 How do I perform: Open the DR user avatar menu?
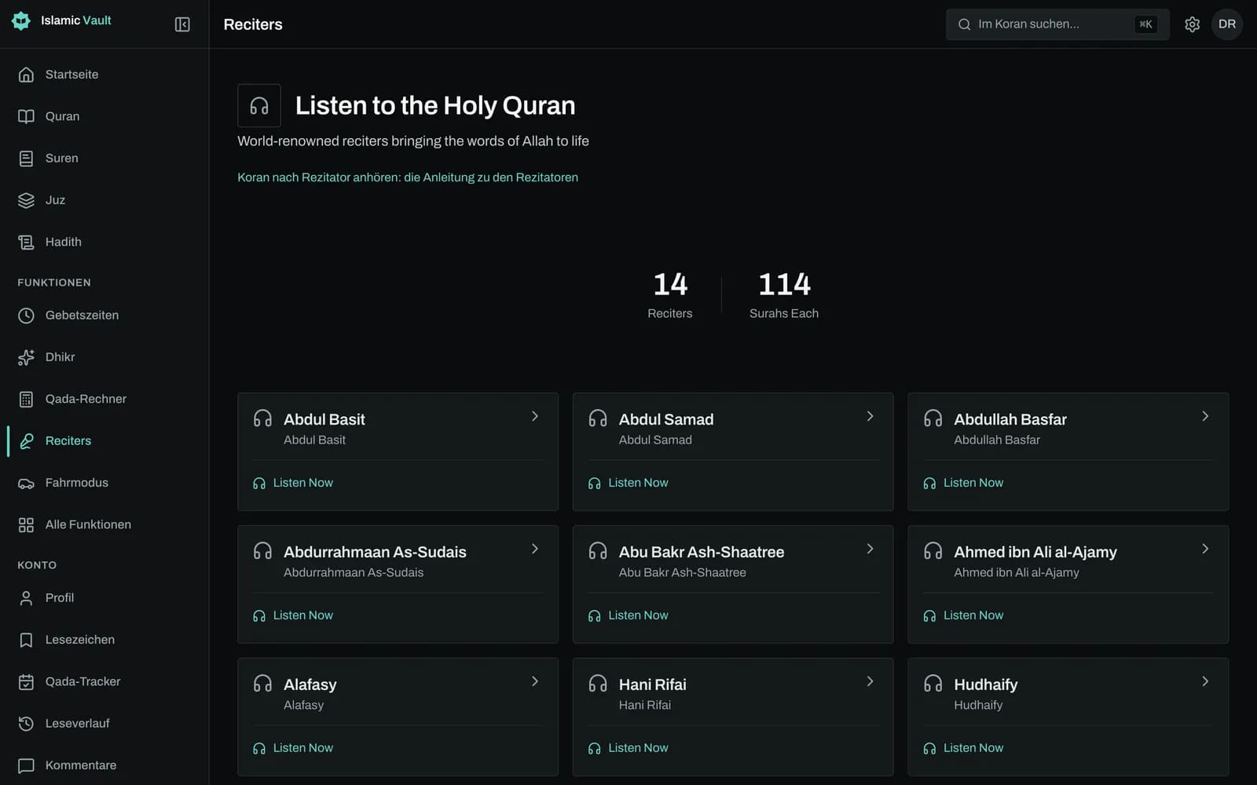[1227, 24]
